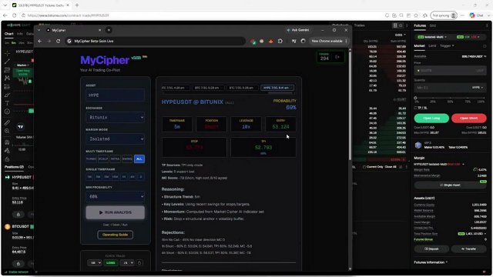
Task: Select the first single timeframe button
Action: 89,177
